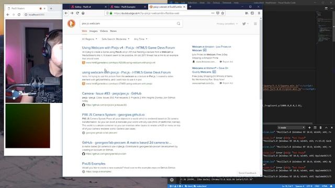Open the DuckDuckGo side hamburger menu
This screenshot has width=335, height=188.
pos(255,23)
